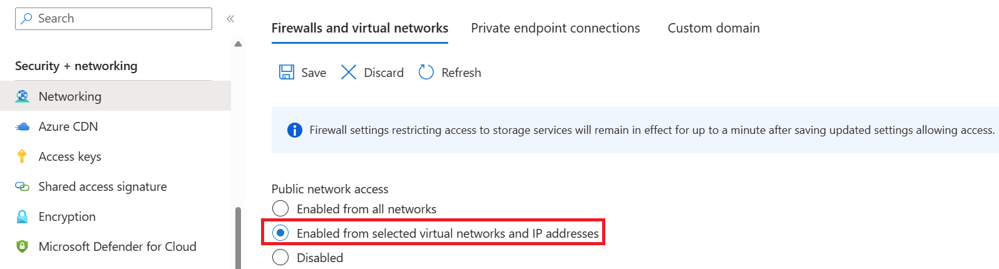
Task: Click the Azure CDN cloud icon
Action: (23, 126)
